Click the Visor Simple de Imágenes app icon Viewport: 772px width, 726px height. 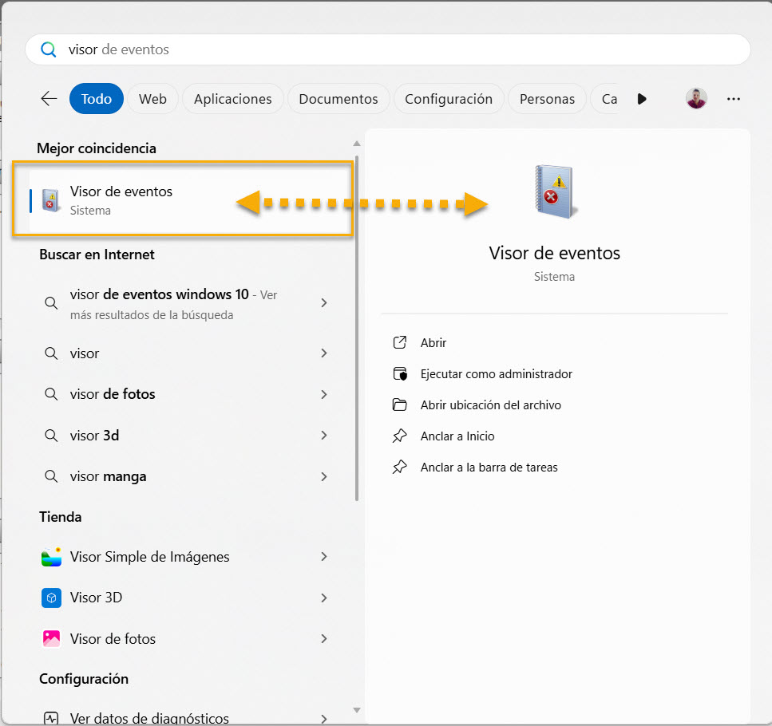point(51,557)
